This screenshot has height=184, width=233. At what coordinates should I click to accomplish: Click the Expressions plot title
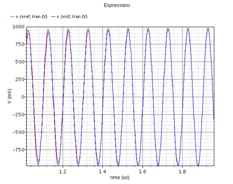click(117, 5)
